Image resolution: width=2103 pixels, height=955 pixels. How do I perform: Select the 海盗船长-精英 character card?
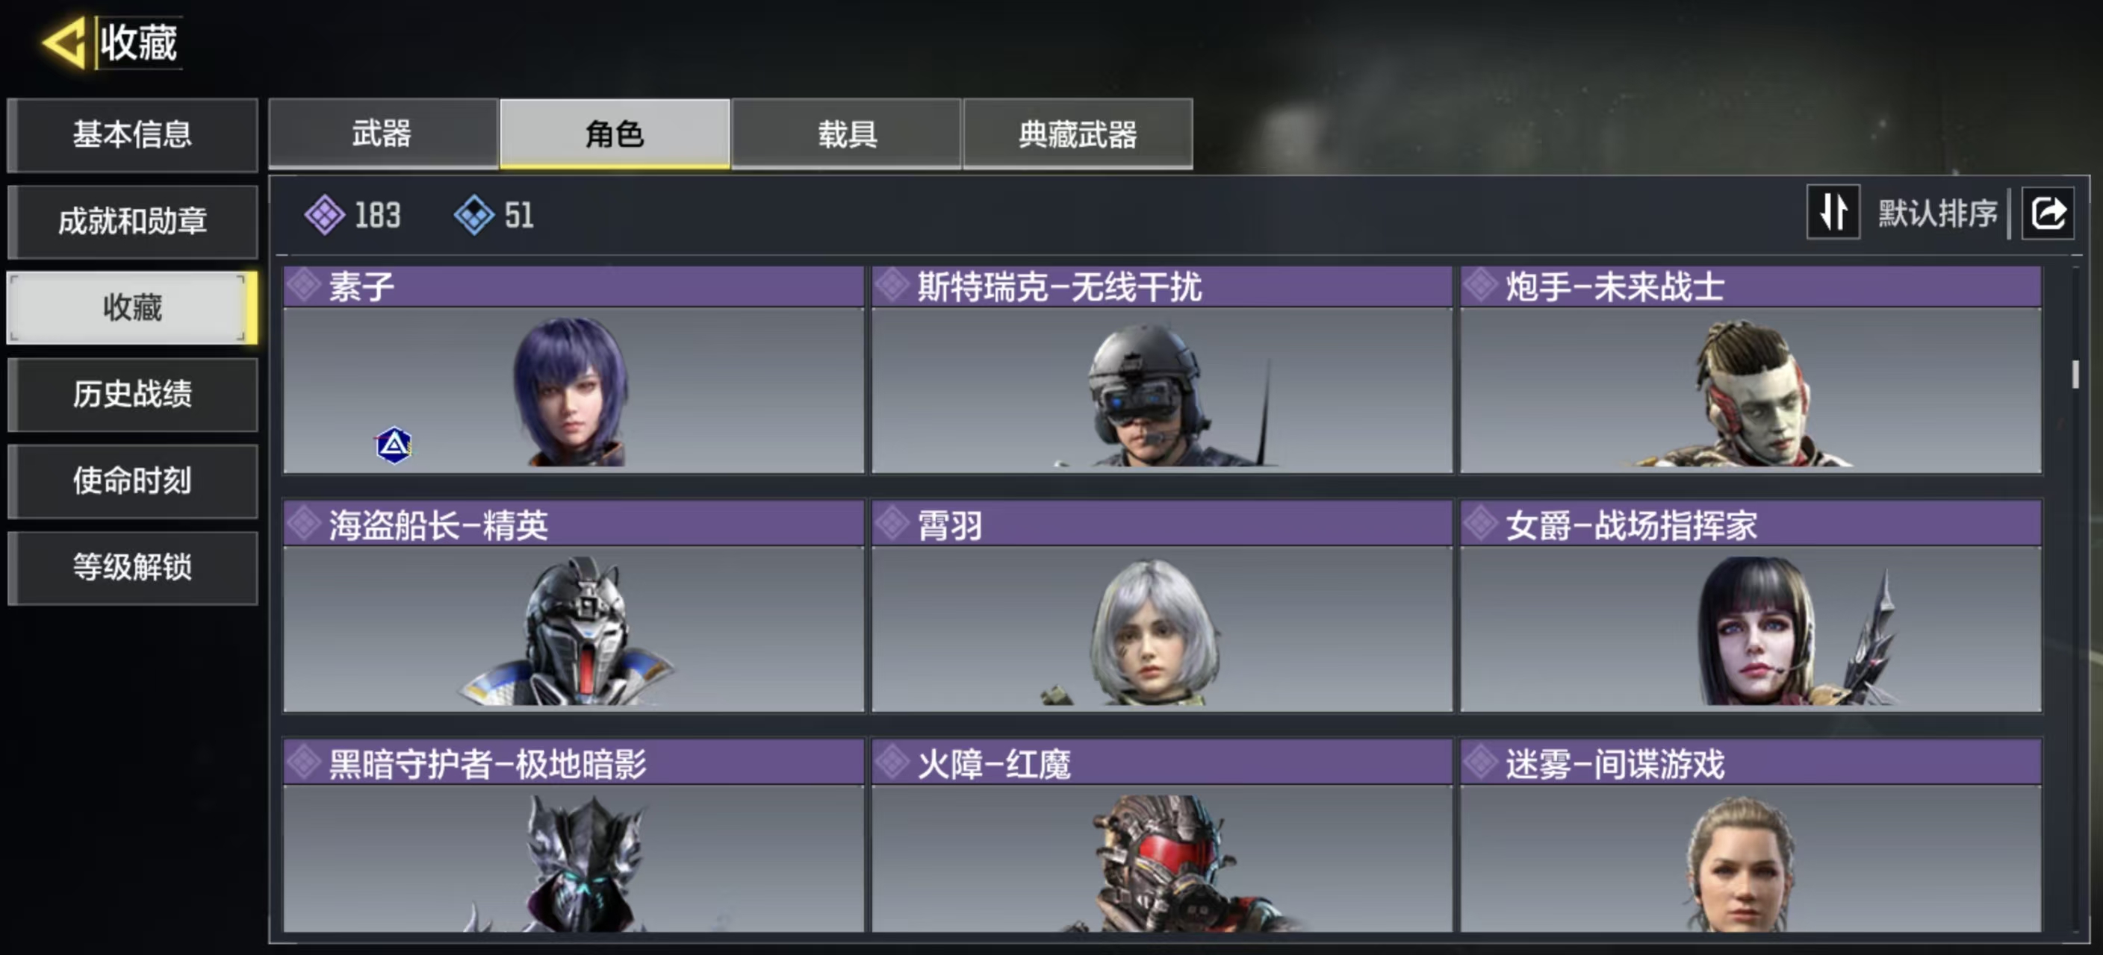573,605
